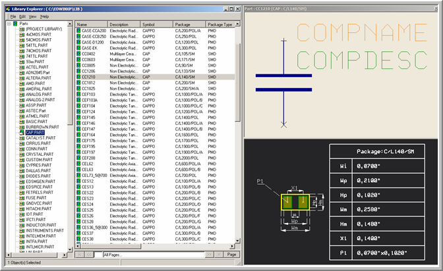Click the Parts root library icon
The height and width of the screenshot is (271, 443).
click(15, 24)
